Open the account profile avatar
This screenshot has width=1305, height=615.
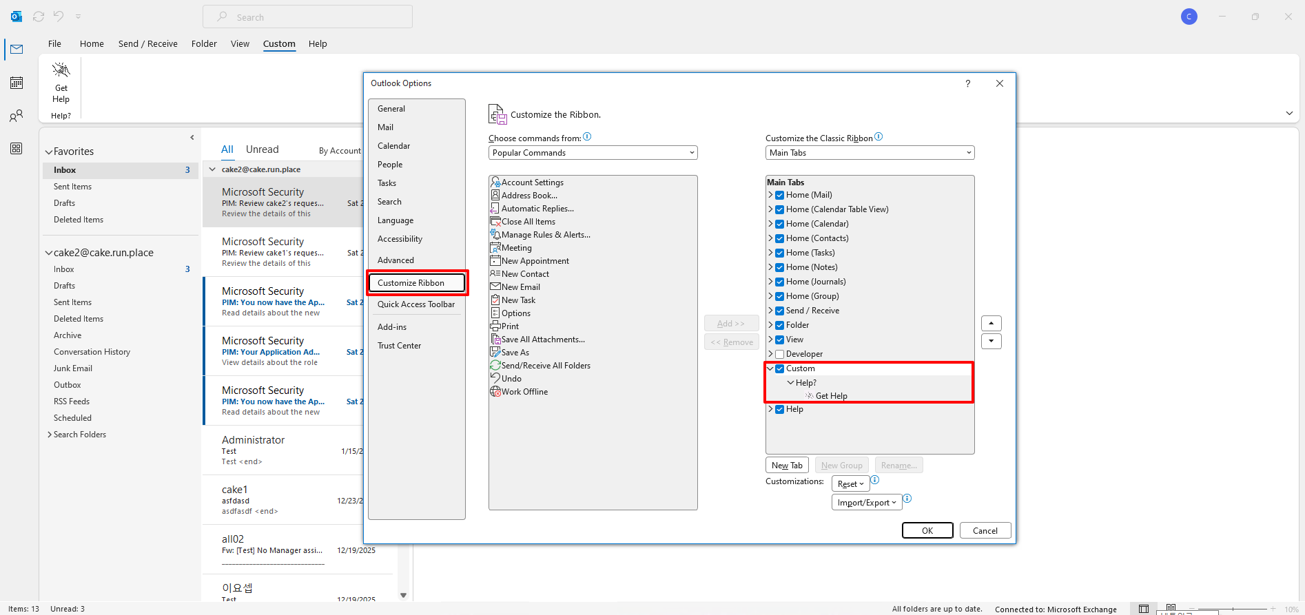coord(1189,17)
